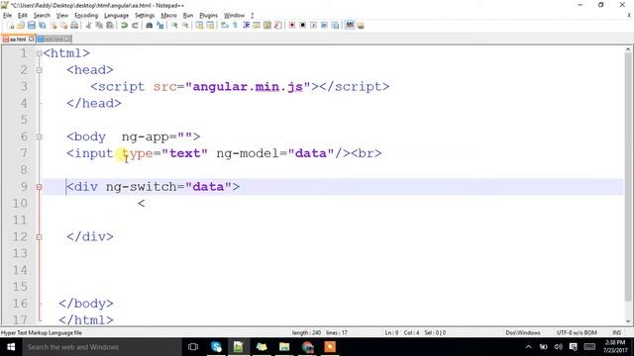
Task: Click the Redo toolbar icon
Action: click(x=135, y=26)
